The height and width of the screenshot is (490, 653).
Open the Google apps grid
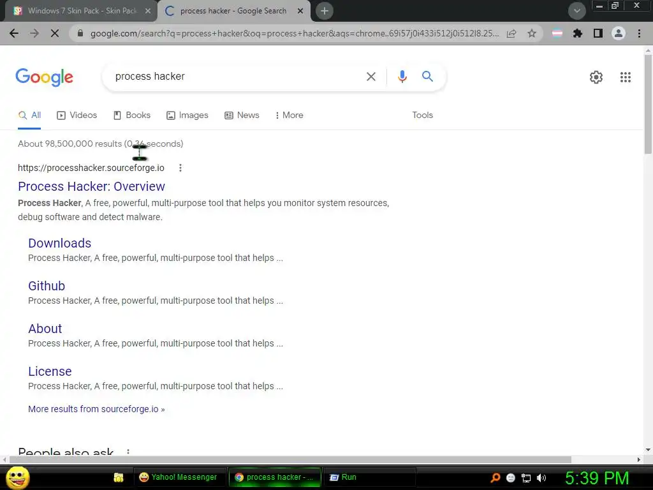(x=625, y=77)
